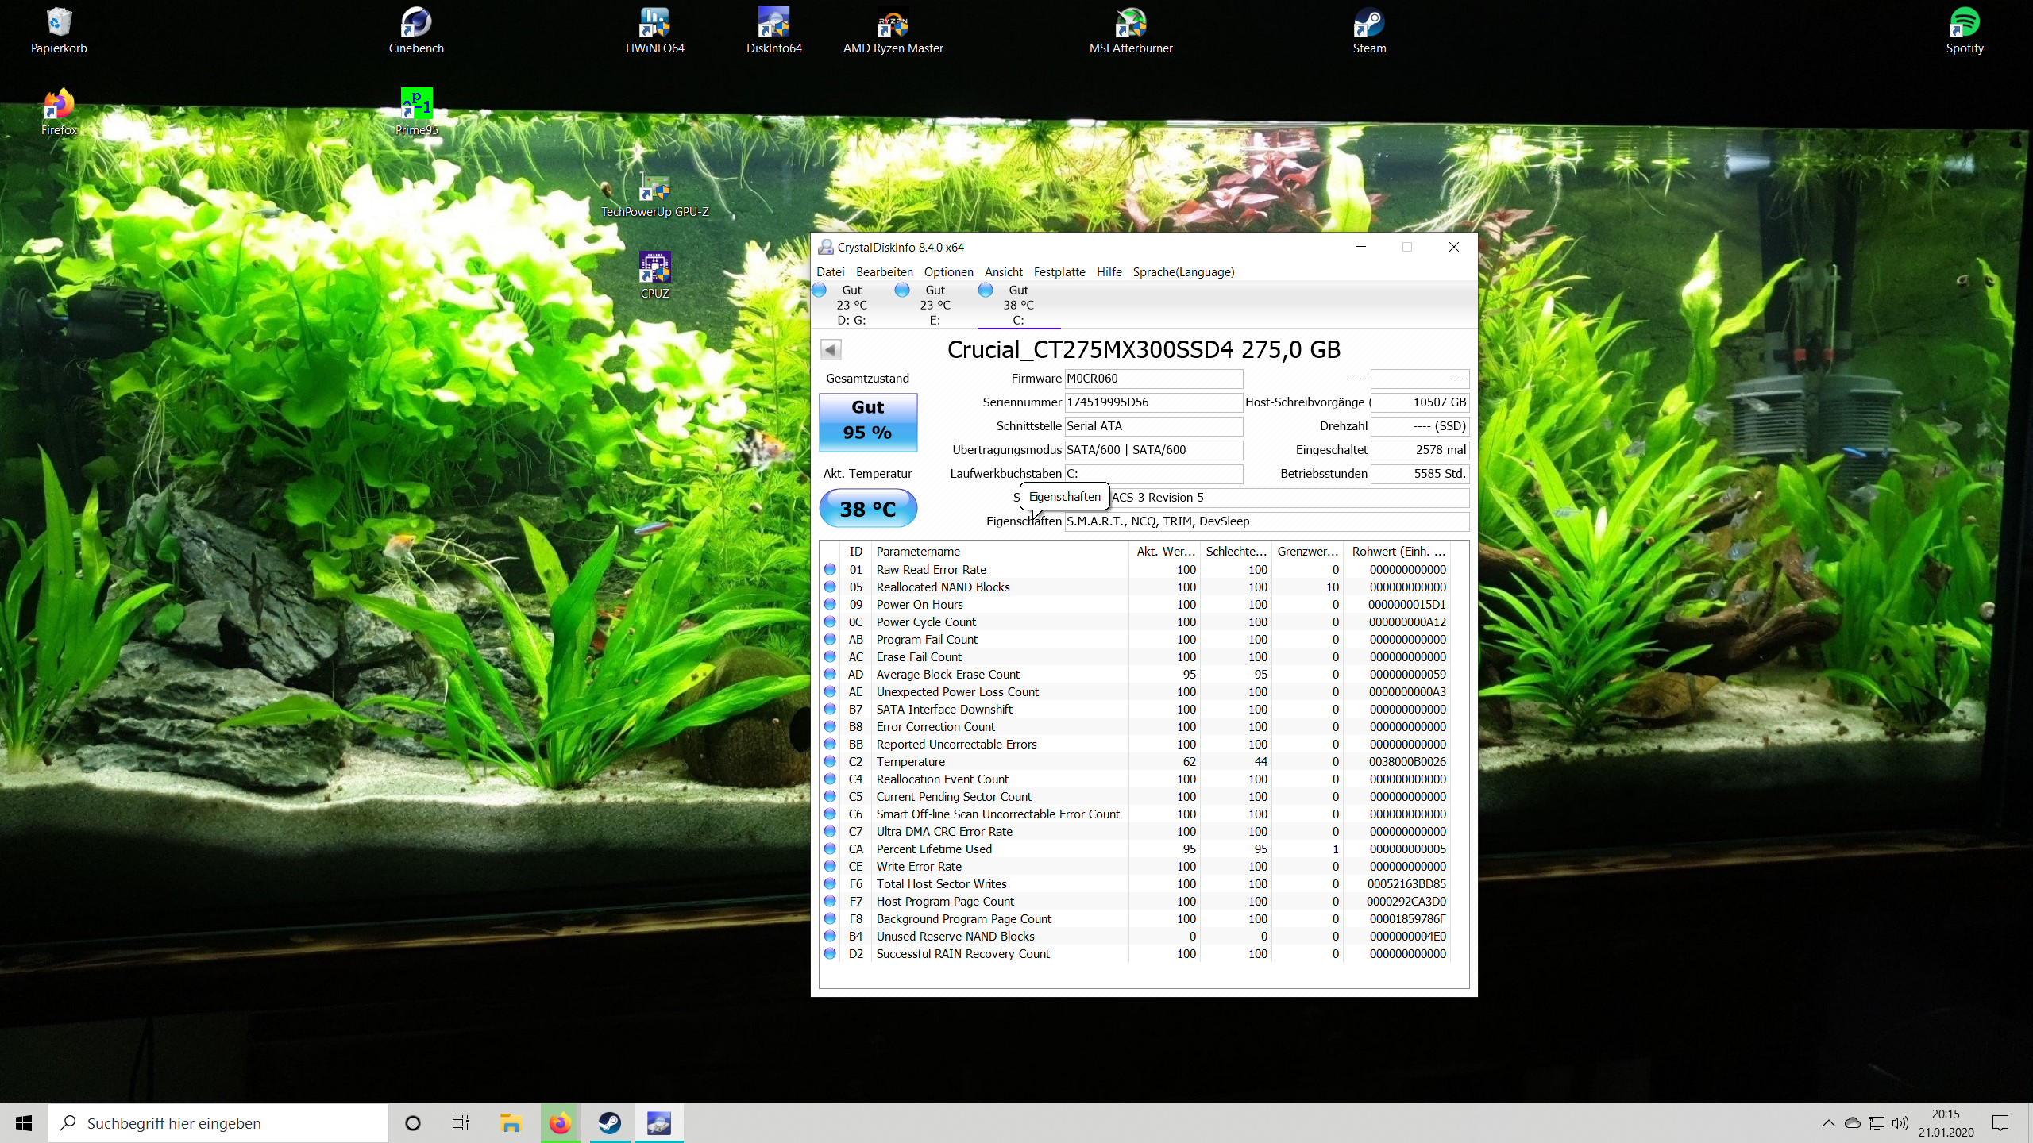
Task: Open the notification center icon
Action: pos(2000,1122)
